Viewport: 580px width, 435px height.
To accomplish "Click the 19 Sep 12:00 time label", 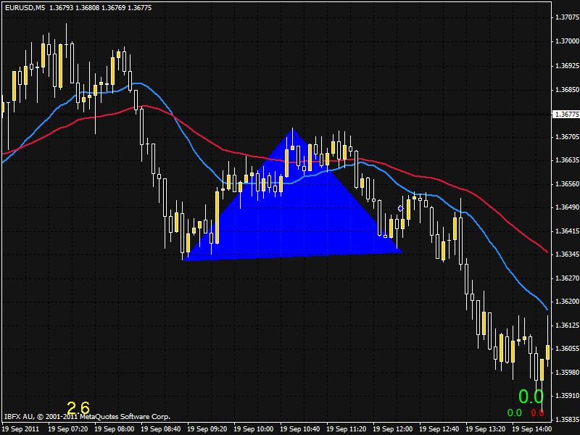I will 394,429.
